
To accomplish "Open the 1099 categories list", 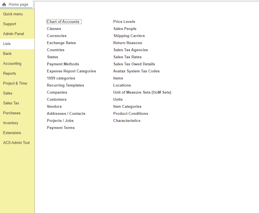I will pos(61,78).
